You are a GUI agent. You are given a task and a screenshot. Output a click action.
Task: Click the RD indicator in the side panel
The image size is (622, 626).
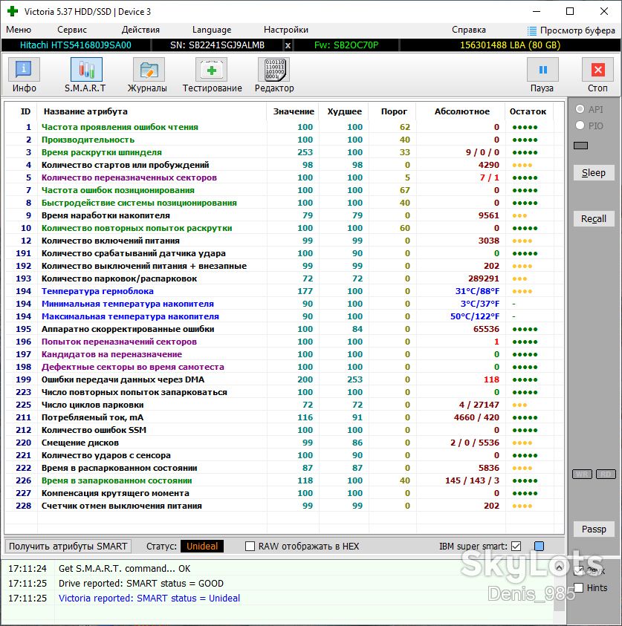point(606,474)
